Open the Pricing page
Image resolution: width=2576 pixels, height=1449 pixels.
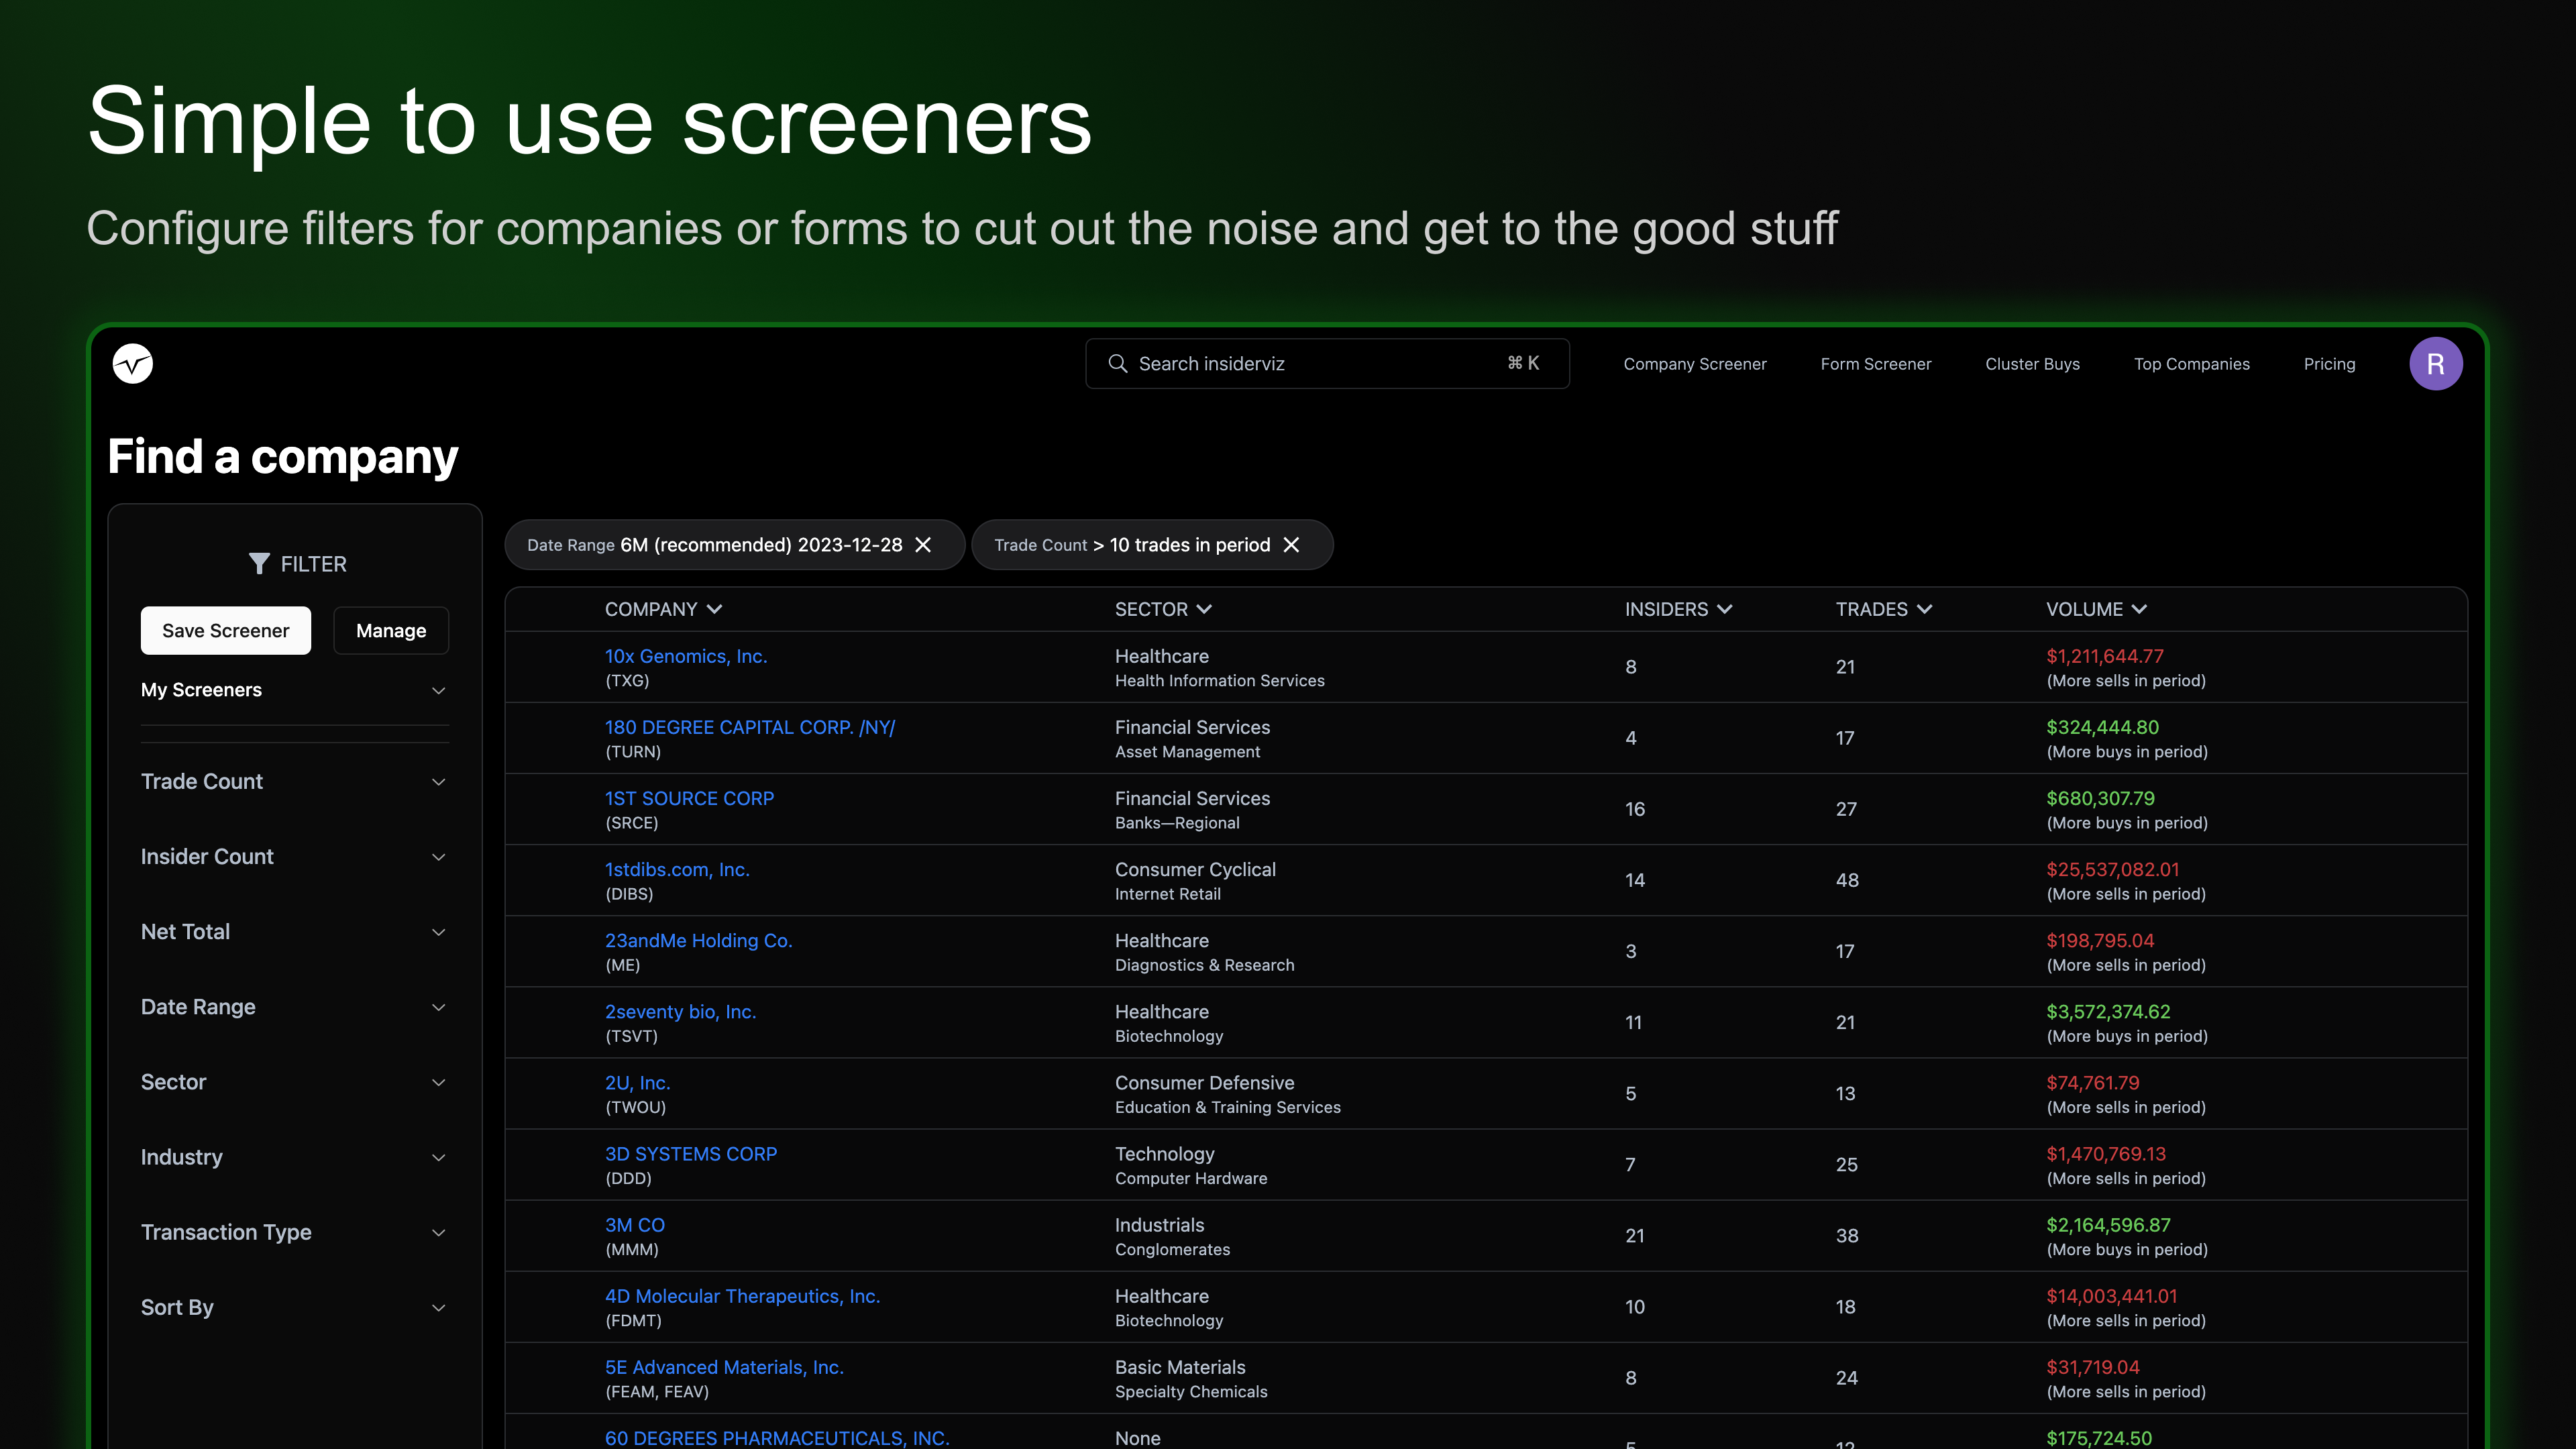[x=2329, y=363]
